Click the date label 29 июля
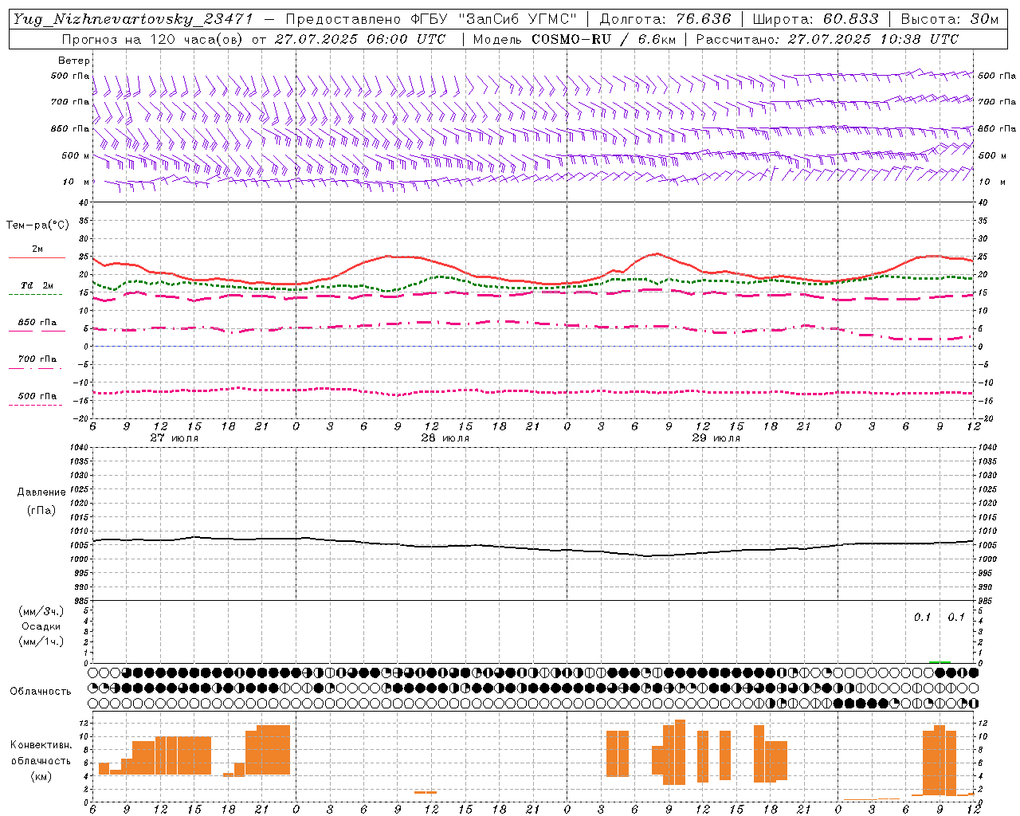Image resolution: width=1020 pixels, height=816 pixels. [x=716, y=438]
